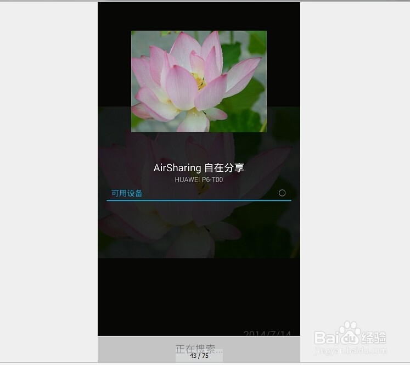Screen dimensions: 410x365
Task: Click the AirSharing 自在分享 title
Action: (199, 167)
